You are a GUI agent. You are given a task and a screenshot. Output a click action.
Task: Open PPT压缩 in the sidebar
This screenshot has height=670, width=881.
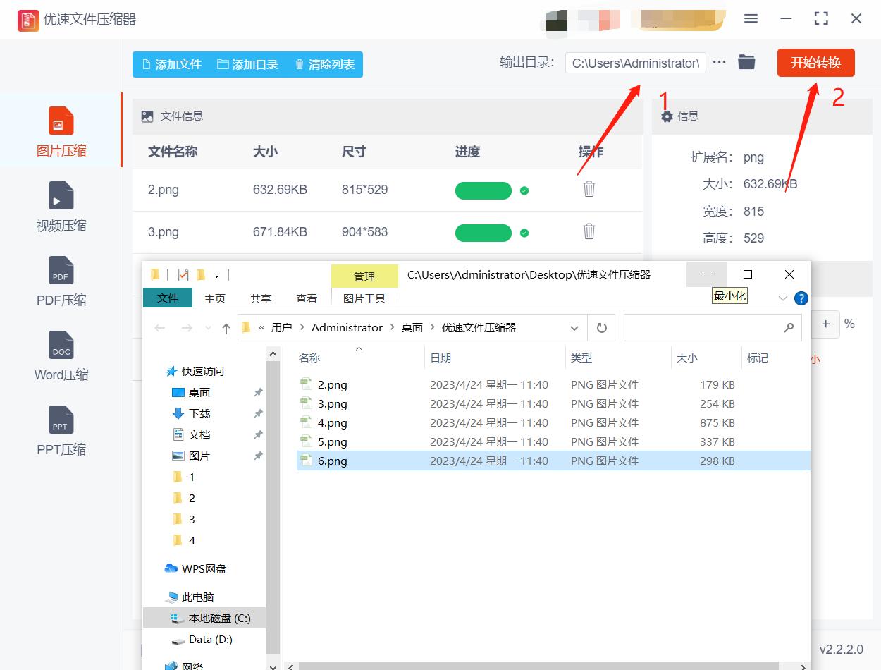[61, 432]
